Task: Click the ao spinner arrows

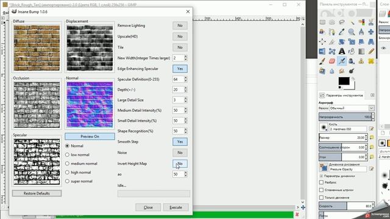Action: pos(185,175)
